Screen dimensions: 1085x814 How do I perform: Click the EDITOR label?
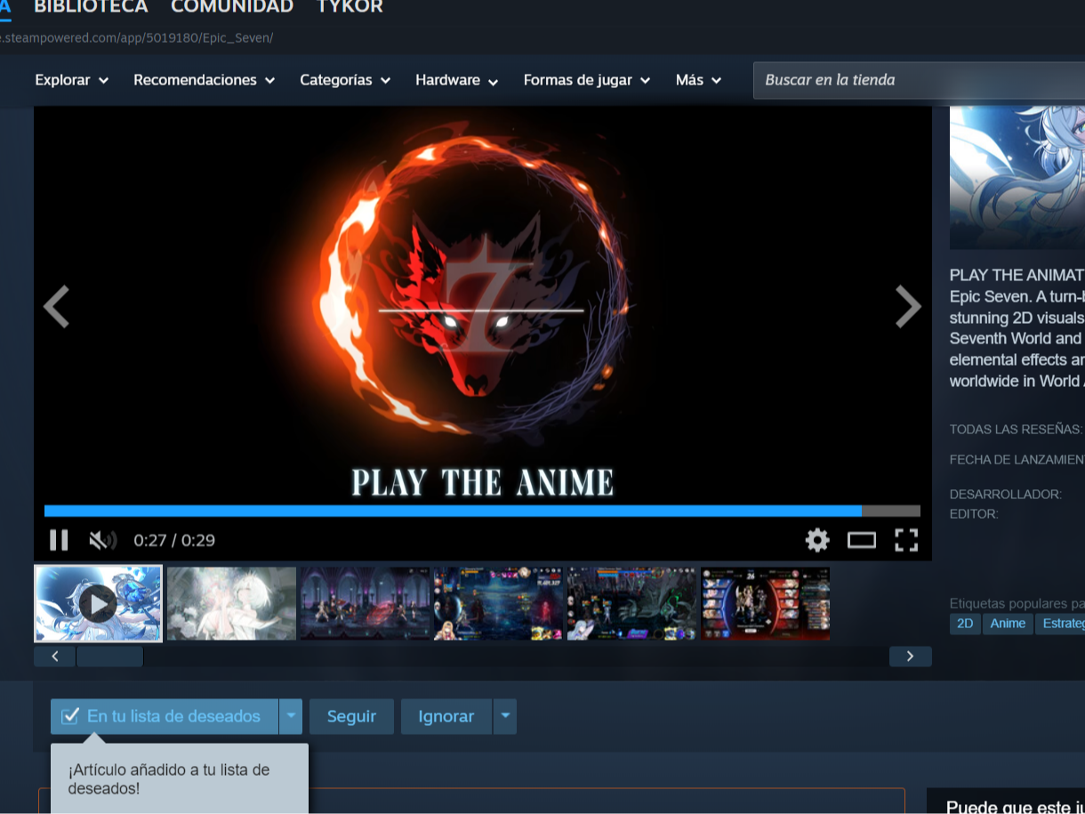974,513
